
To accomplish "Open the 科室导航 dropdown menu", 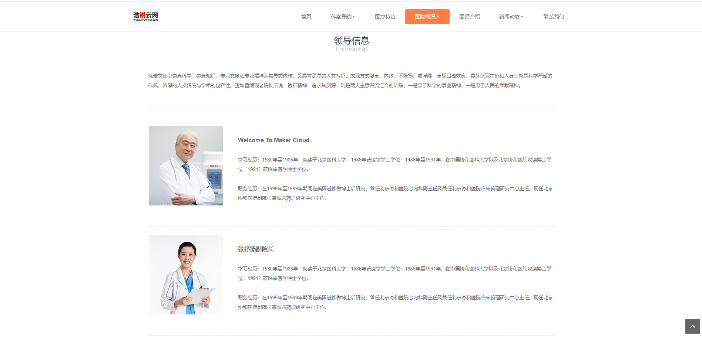I will click(342, 17).
